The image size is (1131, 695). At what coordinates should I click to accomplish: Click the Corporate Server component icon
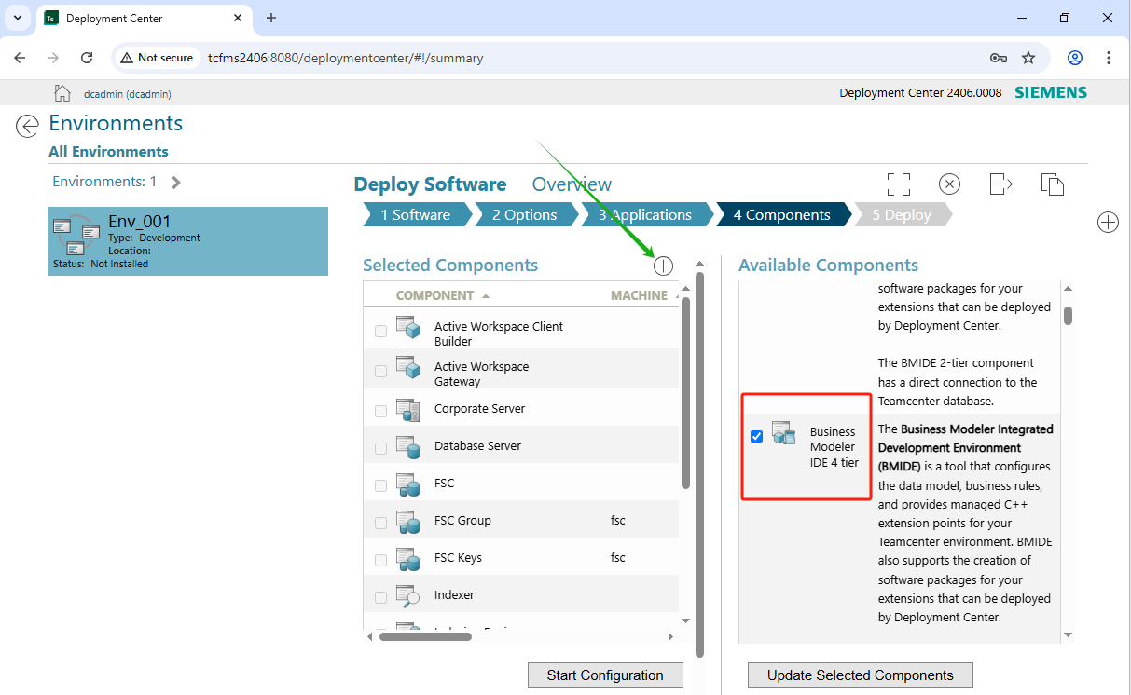click(408, 410)
